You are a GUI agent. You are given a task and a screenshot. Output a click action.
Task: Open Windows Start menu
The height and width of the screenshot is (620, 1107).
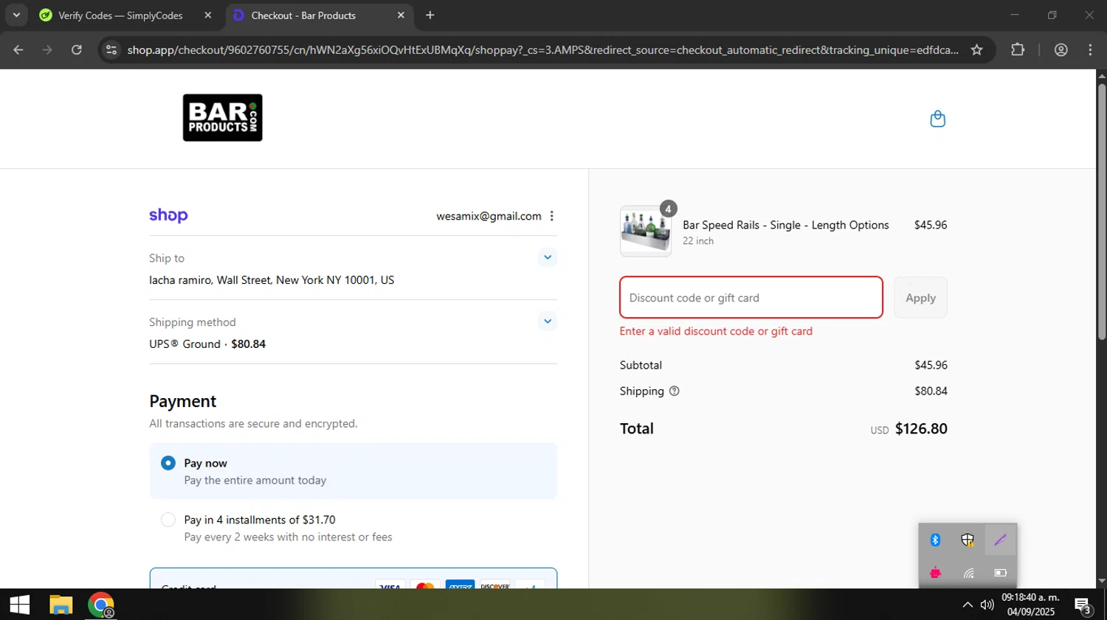20,605
